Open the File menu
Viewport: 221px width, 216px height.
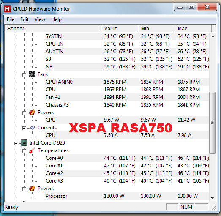[x=11, y=19]
